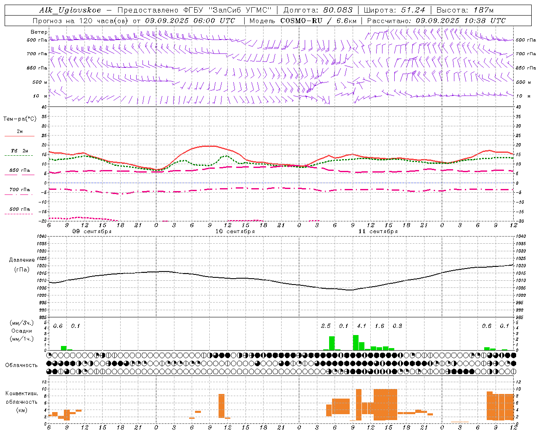Click the Облачность cloud cover row label
The width and height of the screenshot is (538, 431).
[x=21, y=365]
